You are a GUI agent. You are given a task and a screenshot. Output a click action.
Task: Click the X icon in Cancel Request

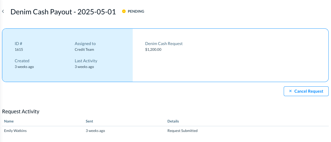point(290,91)
